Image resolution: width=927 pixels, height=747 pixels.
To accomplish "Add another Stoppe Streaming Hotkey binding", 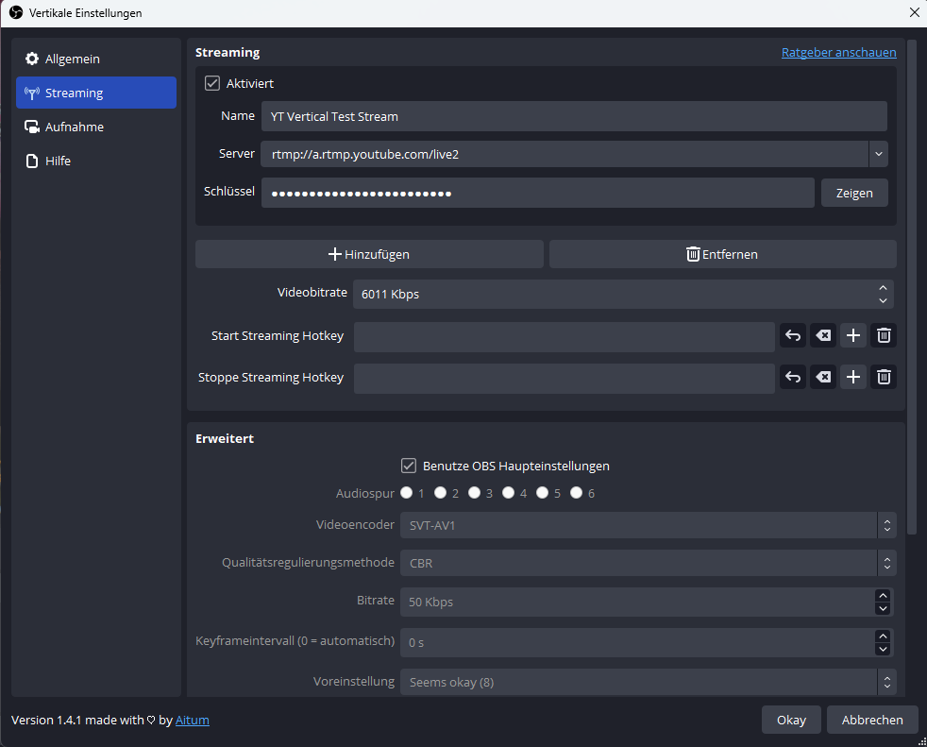I will (853, 378).
